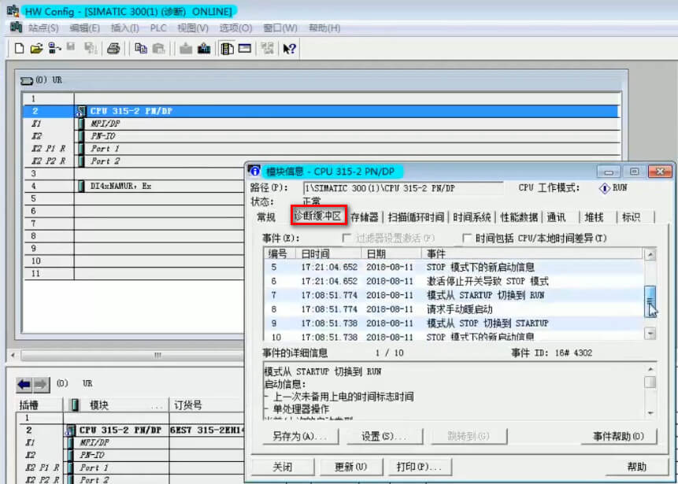The height and width of the screenshot is (484, 678).
Task: Click the module info dialog info icon
Action: tap(255, 171)
